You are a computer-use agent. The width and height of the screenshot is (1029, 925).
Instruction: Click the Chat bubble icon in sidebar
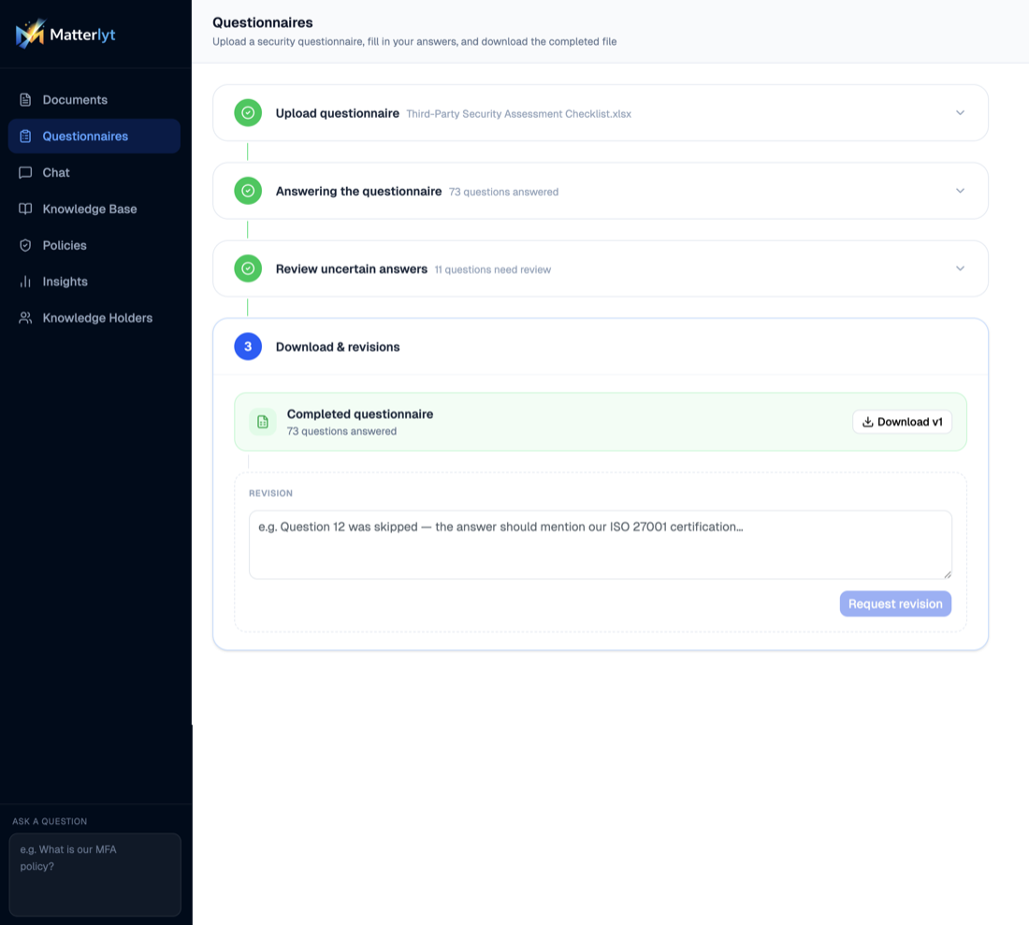click(x=25, y=172)
